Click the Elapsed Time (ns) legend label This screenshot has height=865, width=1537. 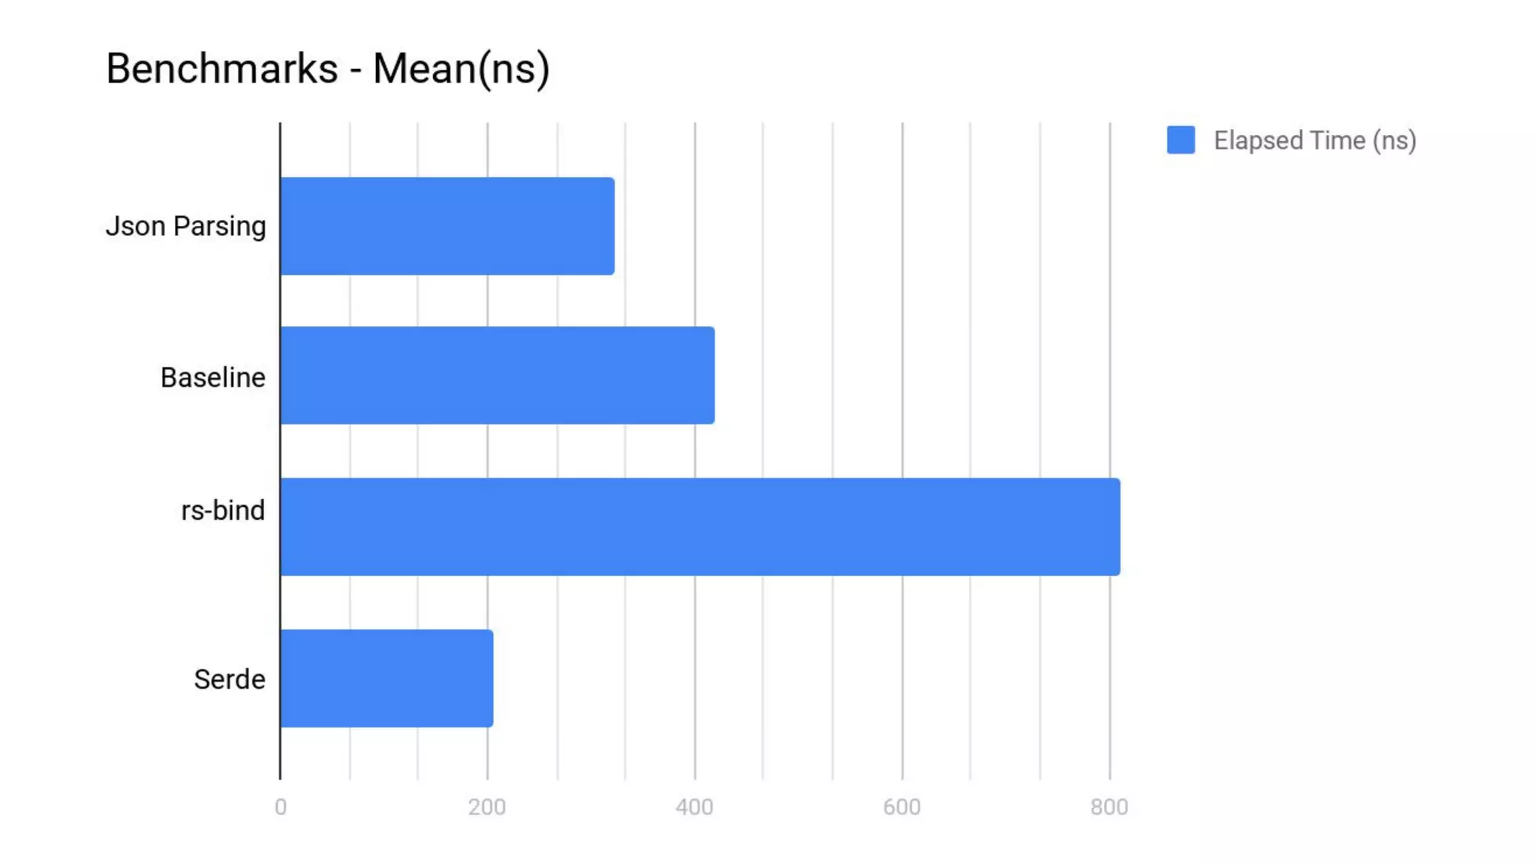(x=1315, y=140)
